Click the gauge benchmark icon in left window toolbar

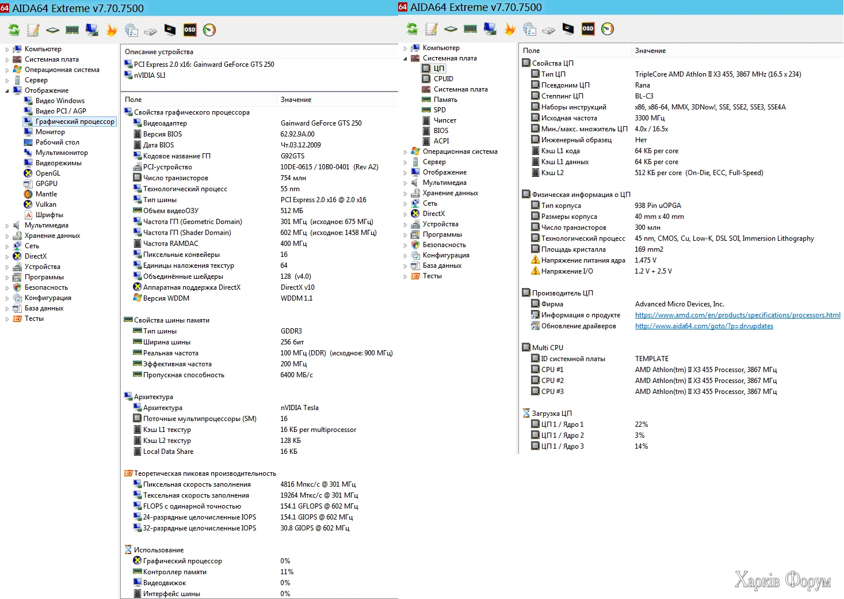coord(209,30)
